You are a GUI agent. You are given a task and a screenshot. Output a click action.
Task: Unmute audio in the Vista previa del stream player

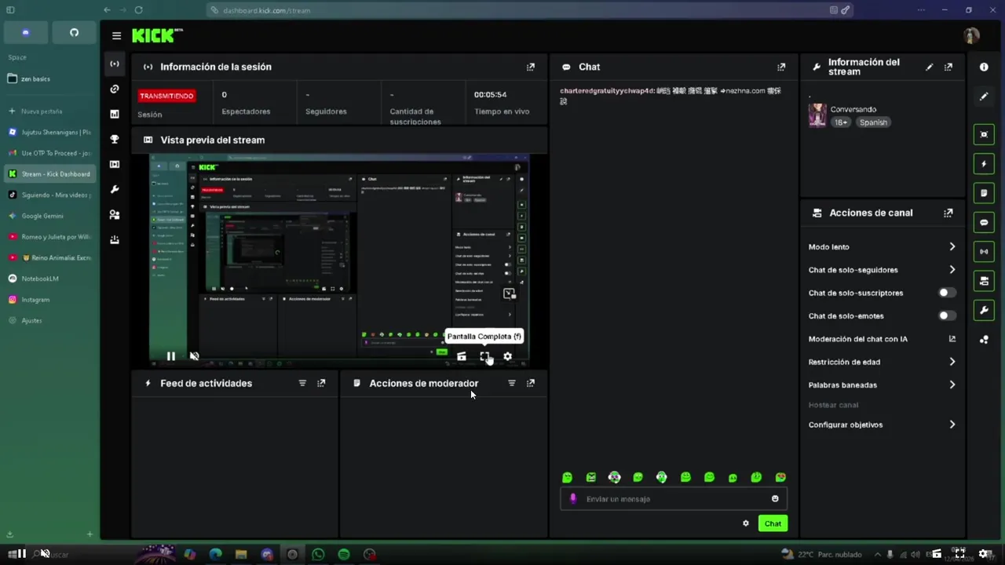coord(194,355)
